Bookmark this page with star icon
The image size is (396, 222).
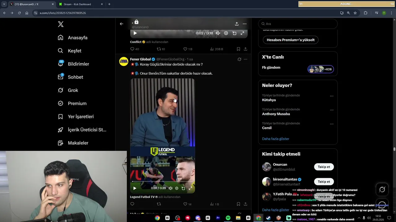point(355,13)
